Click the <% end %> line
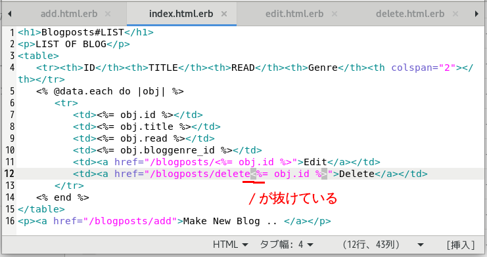Image resolution: width=487 pixels, height=257 pixels. coord(62,197)
